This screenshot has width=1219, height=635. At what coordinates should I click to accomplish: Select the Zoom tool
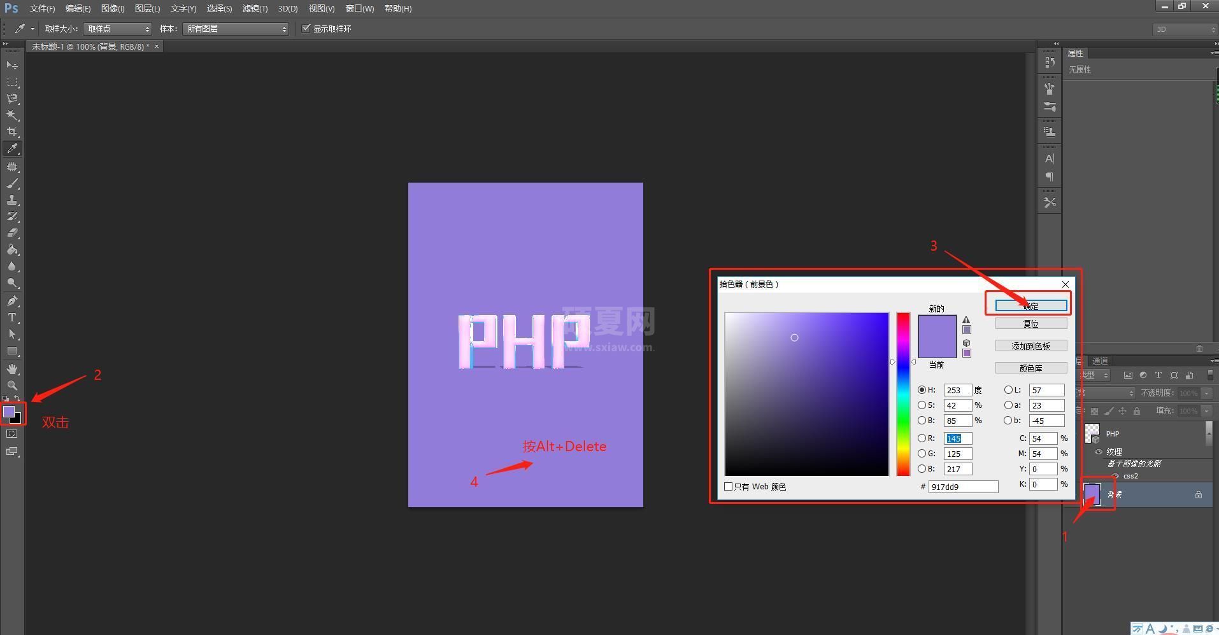tap(12, 386)
